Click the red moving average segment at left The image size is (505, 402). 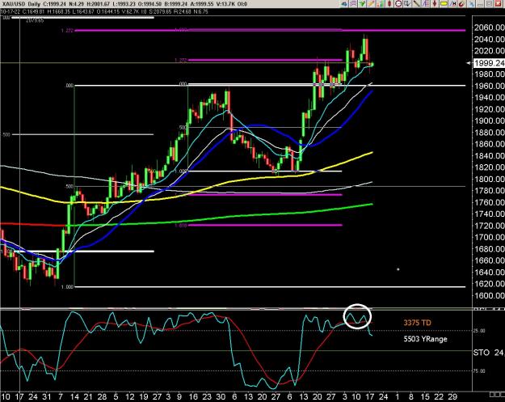coord(32,224)
